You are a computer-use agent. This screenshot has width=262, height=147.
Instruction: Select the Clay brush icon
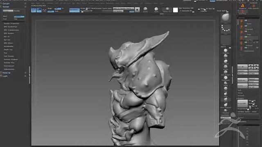[x=226, y=56]
